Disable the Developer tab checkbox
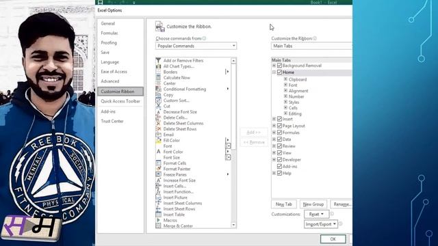 coord(279,159)
